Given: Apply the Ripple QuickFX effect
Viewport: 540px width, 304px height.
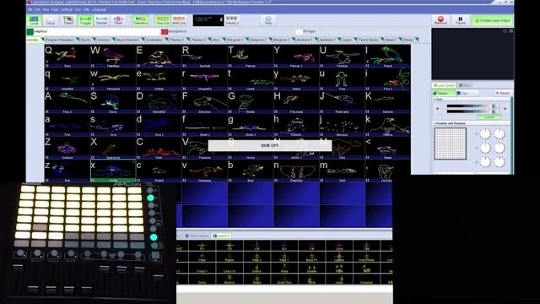Looking at the screenshot, I should [229, 258].
